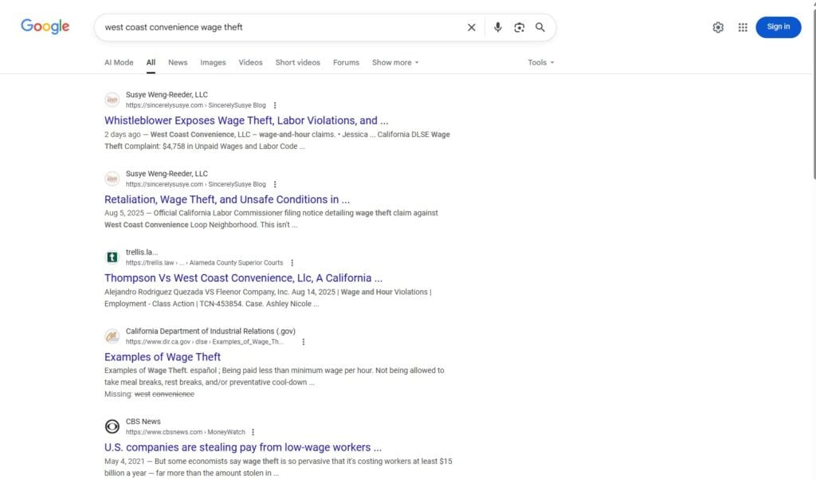The width and height of the screenshot is (816, 480).
Task: Click the trellis.la... site name
Action: [x=142, y=252]
